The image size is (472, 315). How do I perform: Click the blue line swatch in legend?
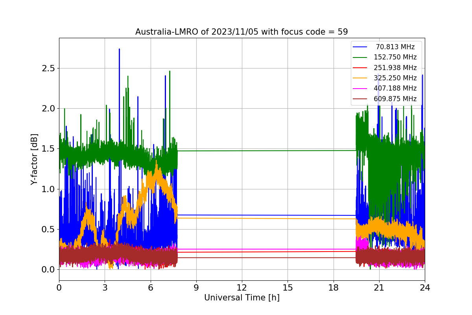[360, 47]
